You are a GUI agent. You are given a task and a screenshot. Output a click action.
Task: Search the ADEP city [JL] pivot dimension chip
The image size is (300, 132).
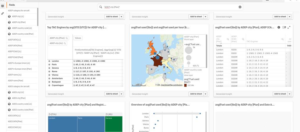[65, 43]
